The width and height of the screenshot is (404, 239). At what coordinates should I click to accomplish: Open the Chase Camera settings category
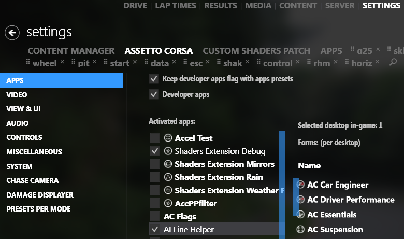tap(32, 180)
